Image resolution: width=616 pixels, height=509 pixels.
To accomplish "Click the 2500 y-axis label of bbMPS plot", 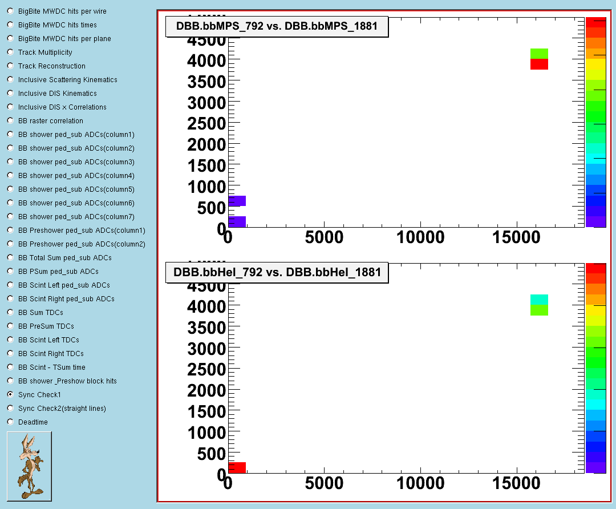I will (206, 124).
